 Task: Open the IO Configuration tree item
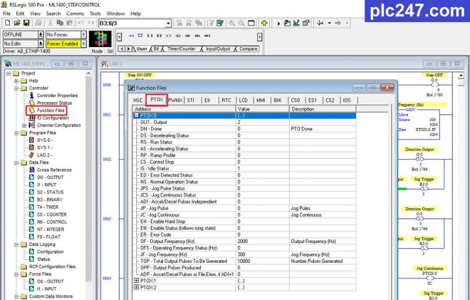pos(52,118)
